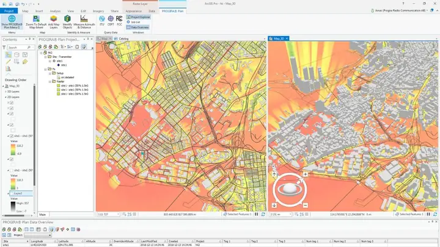Collapse the Setup folder in project tree
Image resolution: width=440 pixels, height=247 pixels.
tap(50, 73)
